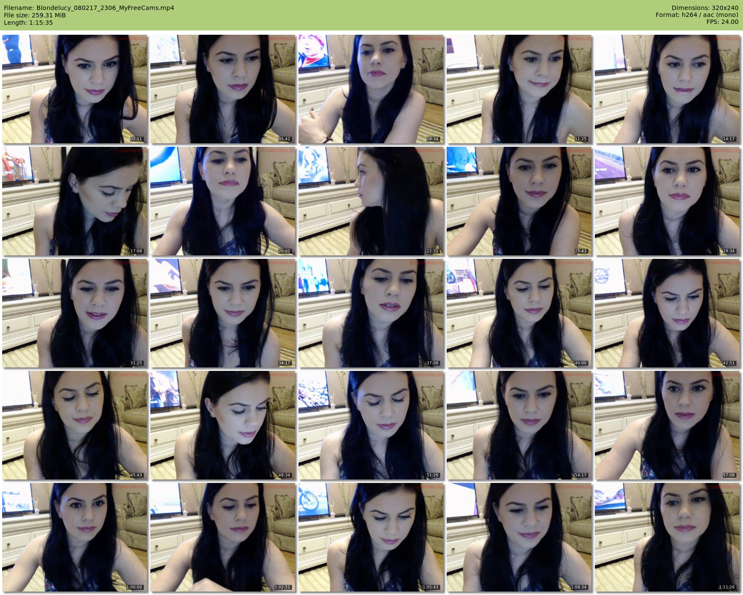Click the thumbnail timestamped 02:51
The width and height of the screenshot is (743, 595).
75,89
